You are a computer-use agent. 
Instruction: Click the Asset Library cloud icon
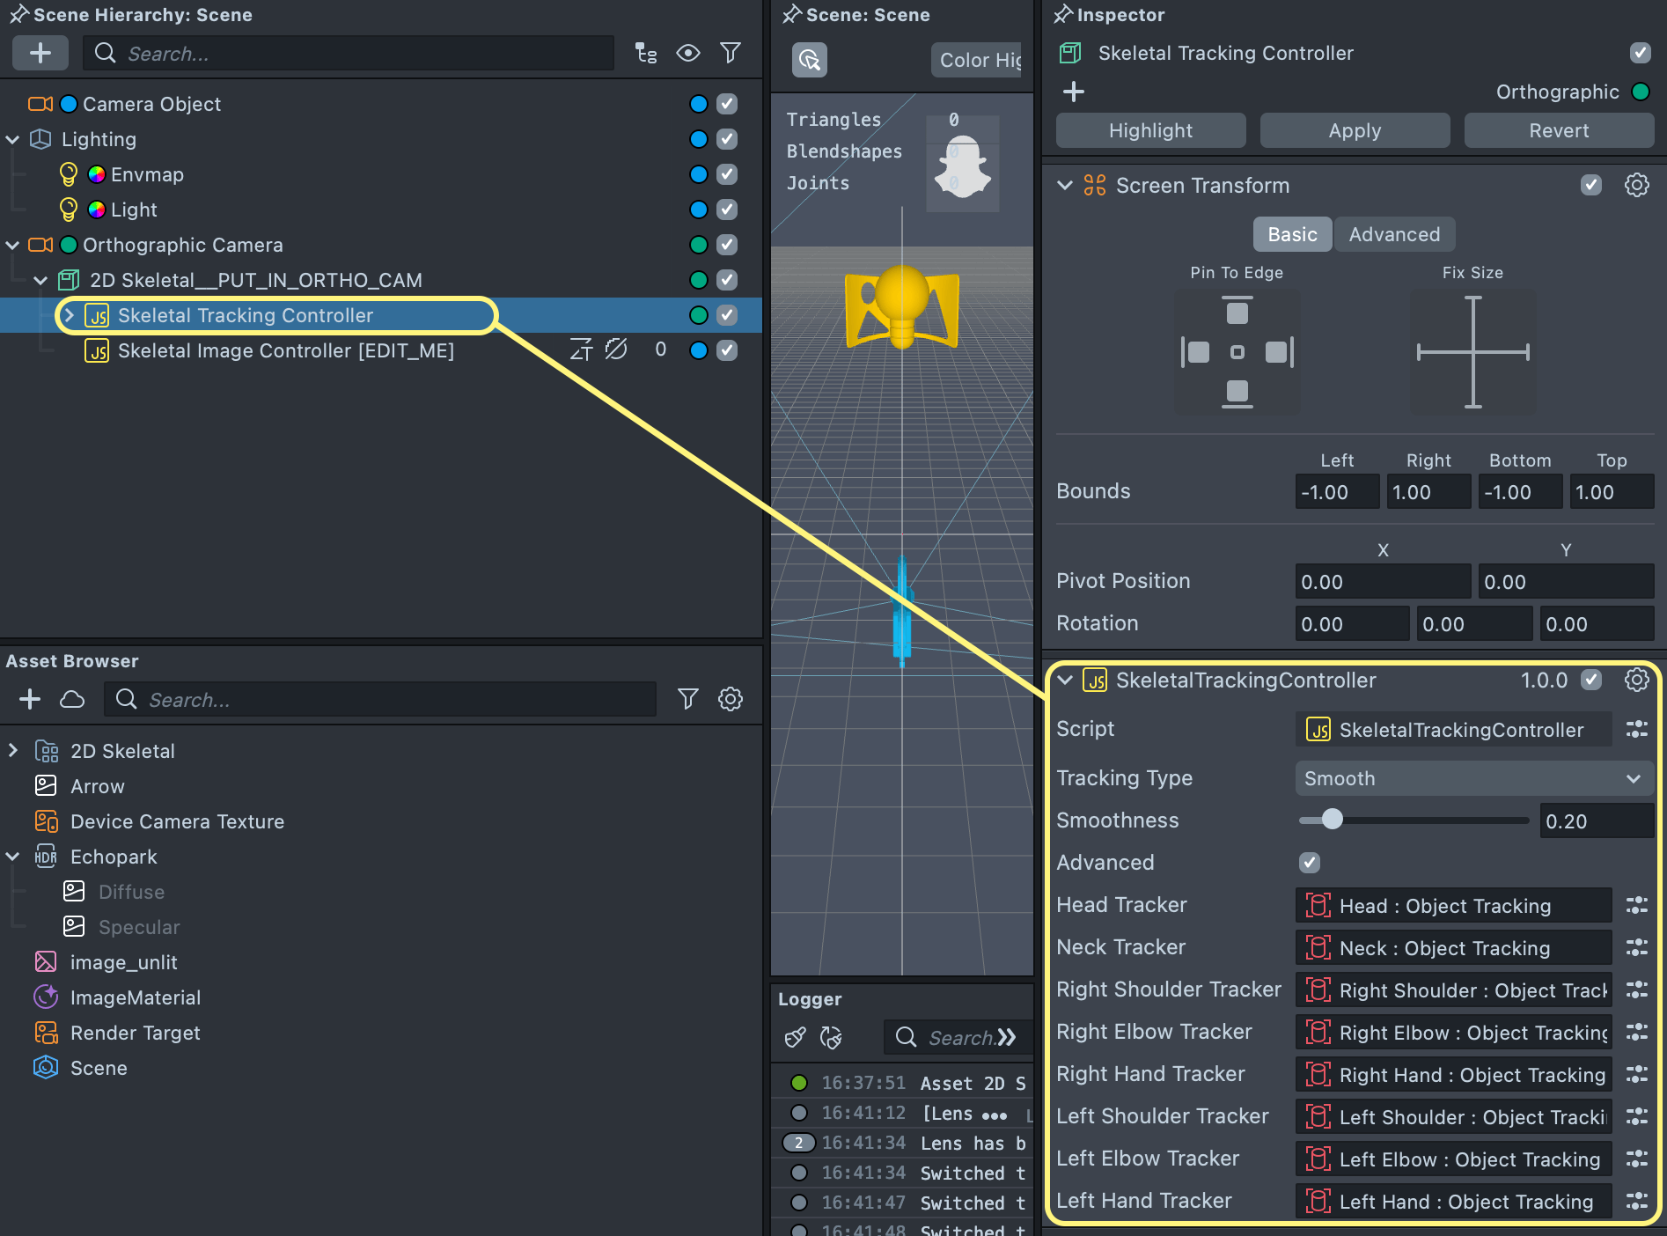(72, 699)
